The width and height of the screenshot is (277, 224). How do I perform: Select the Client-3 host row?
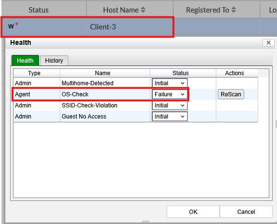[x=139, y=27]
